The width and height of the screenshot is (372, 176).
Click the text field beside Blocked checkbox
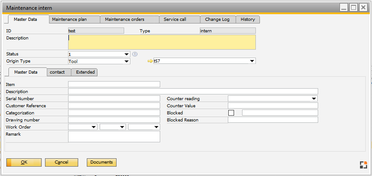(x=280, y=113)
